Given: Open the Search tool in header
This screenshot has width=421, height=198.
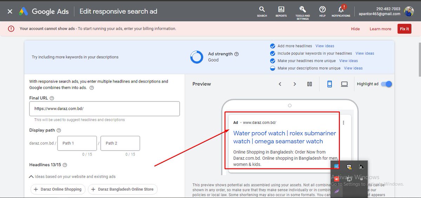Looking at the screenshot, I should point(262,11).
